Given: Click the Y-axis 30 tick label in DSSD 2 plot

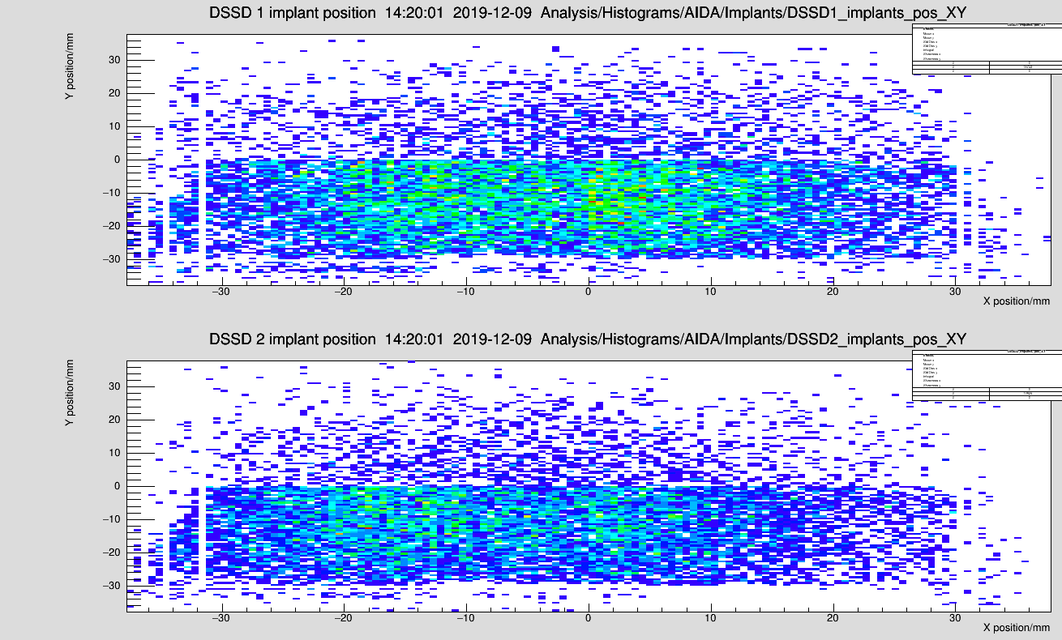Looking at the screenshot, I should (x=114, y=386).
